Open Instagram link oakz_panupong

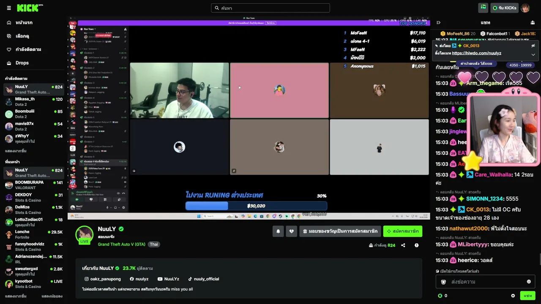tap(103, 279)
